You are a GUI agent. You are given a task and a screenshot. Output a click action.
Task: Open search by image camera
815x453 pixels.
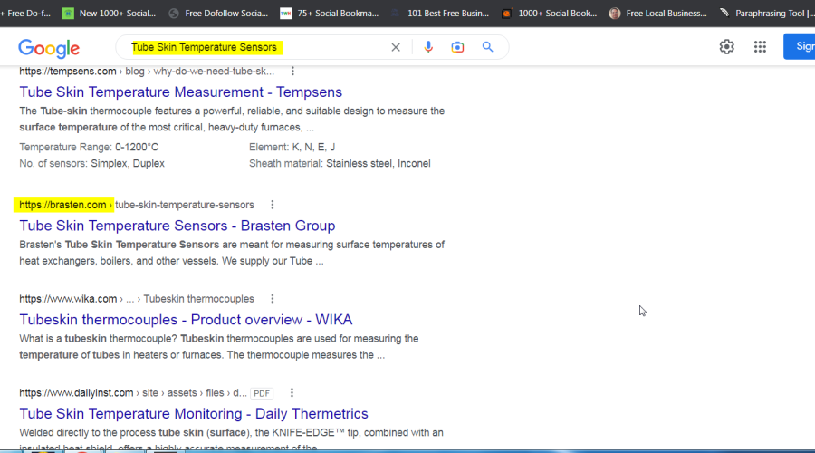click(x=457, y=47)
